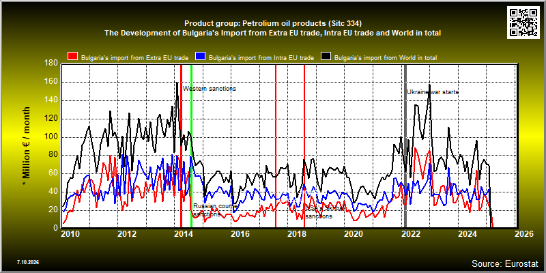The width and height of the screenshot is (546, 273).
Task: Click the blue Intra EU legend swatch
Action: click(200, 56)
